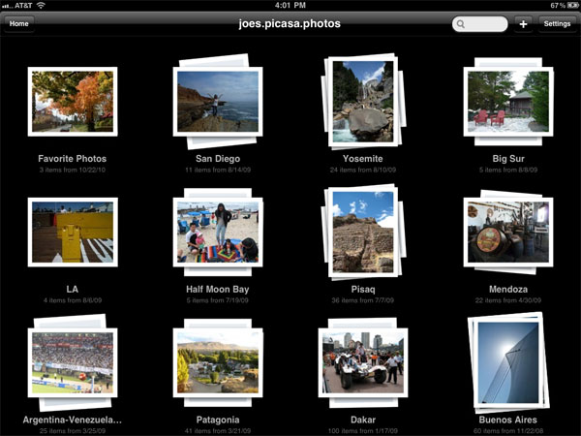This screenshot has width=581, height=436.
Task: Open the Big Sur album thumbnail
Action: coord(508,102)
